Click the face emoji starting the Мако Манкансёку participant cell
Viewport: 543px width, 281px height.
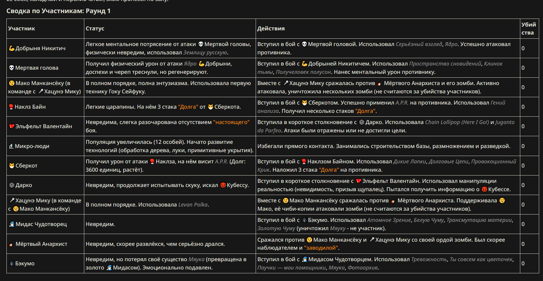click(12, 83)
